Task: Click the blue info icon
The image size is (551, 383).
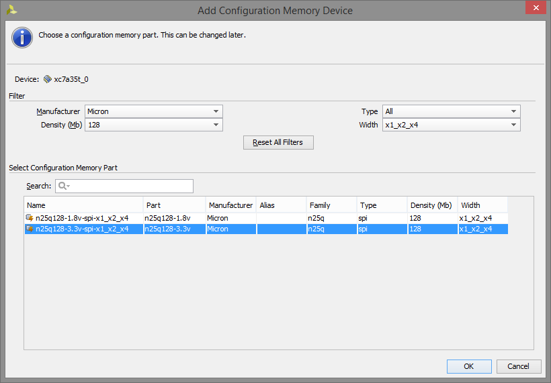Action: pyautogui.click(x=22, y=38)
